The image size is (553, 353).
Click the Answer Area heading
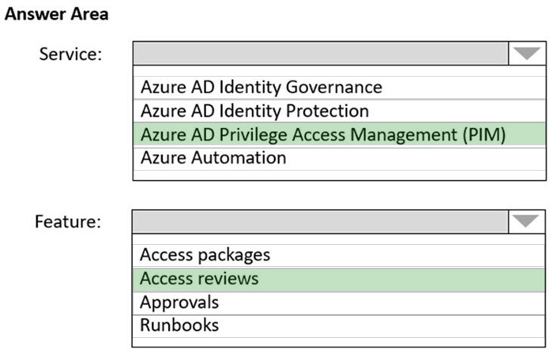click(x=57, y=13)
